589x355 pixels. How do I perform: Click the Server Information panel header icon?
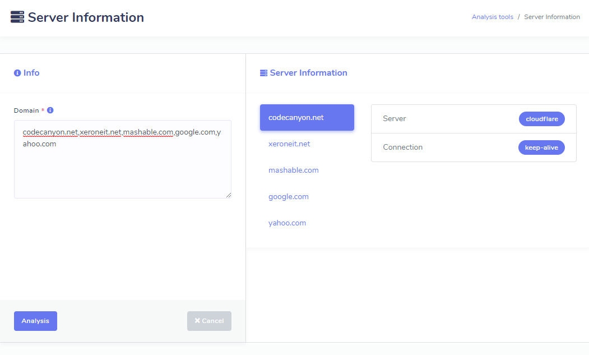coord(263,73)
